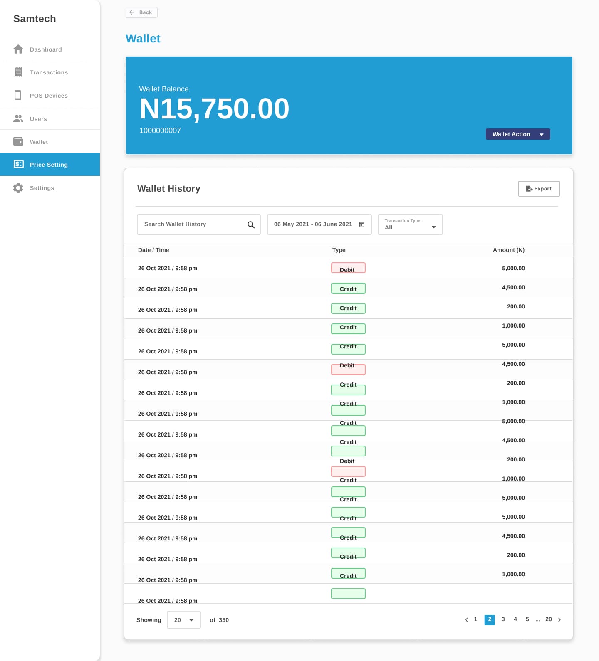Screen dimensions: 599x661
Task: Click the Users people icon
Action: (18, 118)
